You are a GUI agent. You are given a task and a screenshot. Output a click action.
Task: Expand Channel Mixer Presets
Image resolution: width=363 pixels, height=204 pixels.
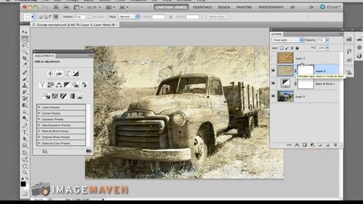[39, 137]
